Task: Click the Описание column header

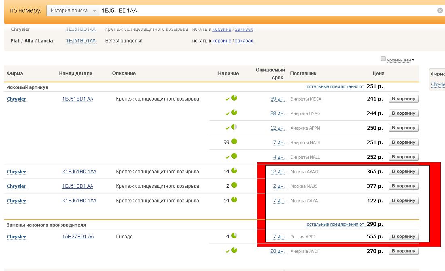Action: click(x=124, y=74)
